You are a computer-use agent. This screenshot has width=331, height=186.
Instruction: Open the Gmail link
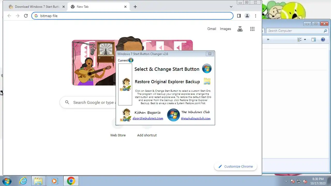(212, 29)
